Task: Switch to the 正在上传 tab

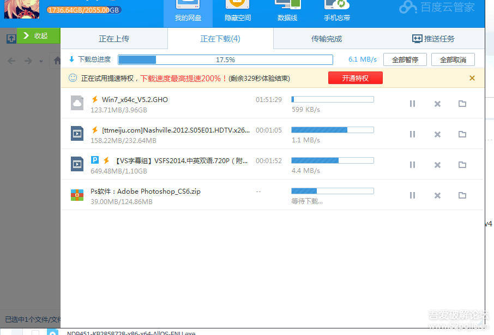Action: tap(114, 38)
